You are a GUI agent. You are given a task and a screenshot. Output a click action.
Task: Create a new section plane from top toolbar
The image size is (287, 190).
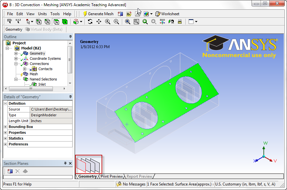click(x=120, y=14)
